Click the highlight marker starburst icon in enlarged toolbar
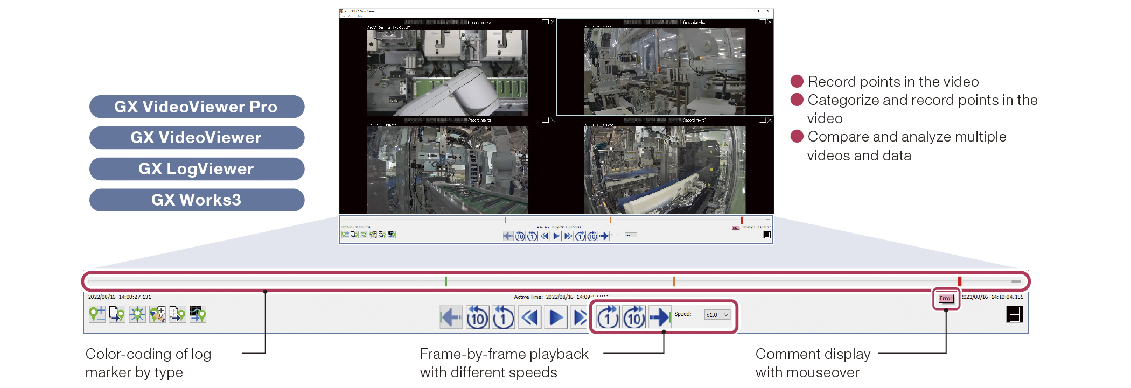The height and width of the screenshot is (388, 1131). (137, 314)
